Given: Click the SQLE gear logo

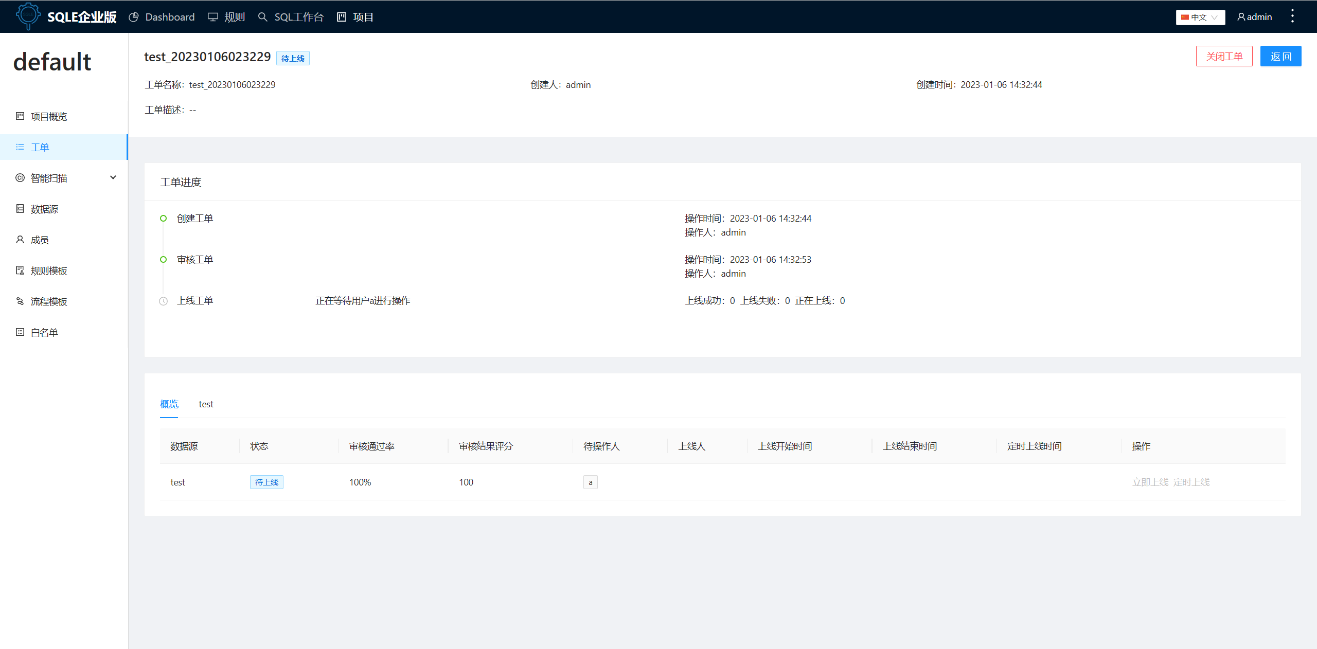Looking at the screenshot, I should [28, 16].
